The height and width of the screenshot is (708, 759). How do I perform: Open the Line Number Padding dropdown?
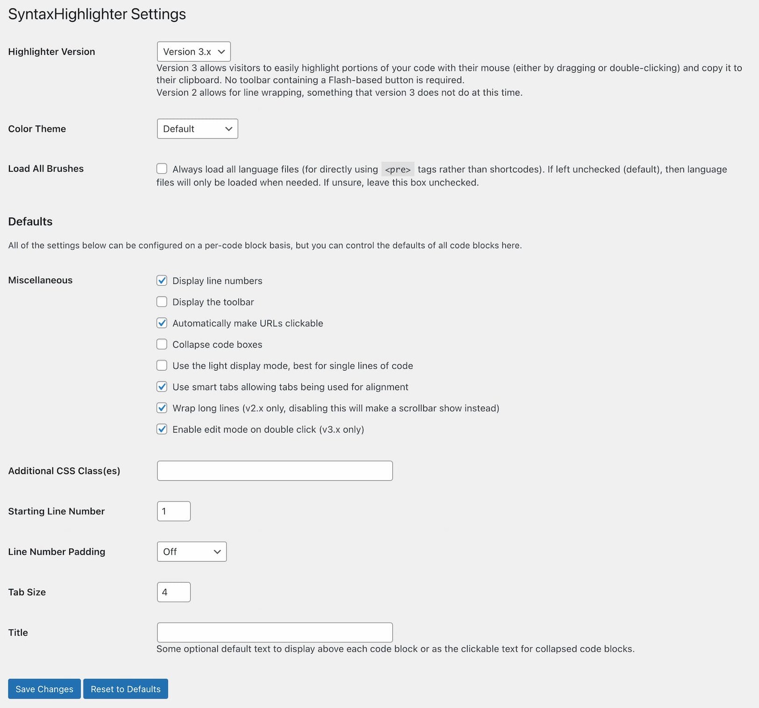[192, 552]
